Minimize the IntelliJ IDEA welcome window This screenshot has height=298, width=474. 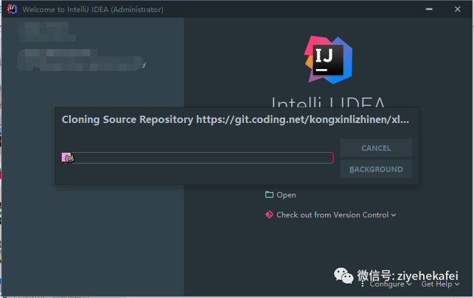click(429, 9)
